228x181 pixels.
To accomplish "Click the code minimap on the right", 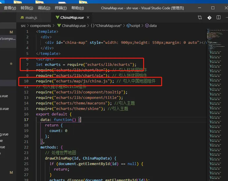I will coord(217,105).
